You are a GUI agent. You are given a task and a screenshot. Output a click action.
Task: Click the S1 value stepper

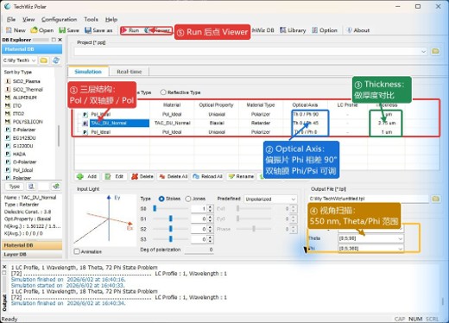point(210,218)
